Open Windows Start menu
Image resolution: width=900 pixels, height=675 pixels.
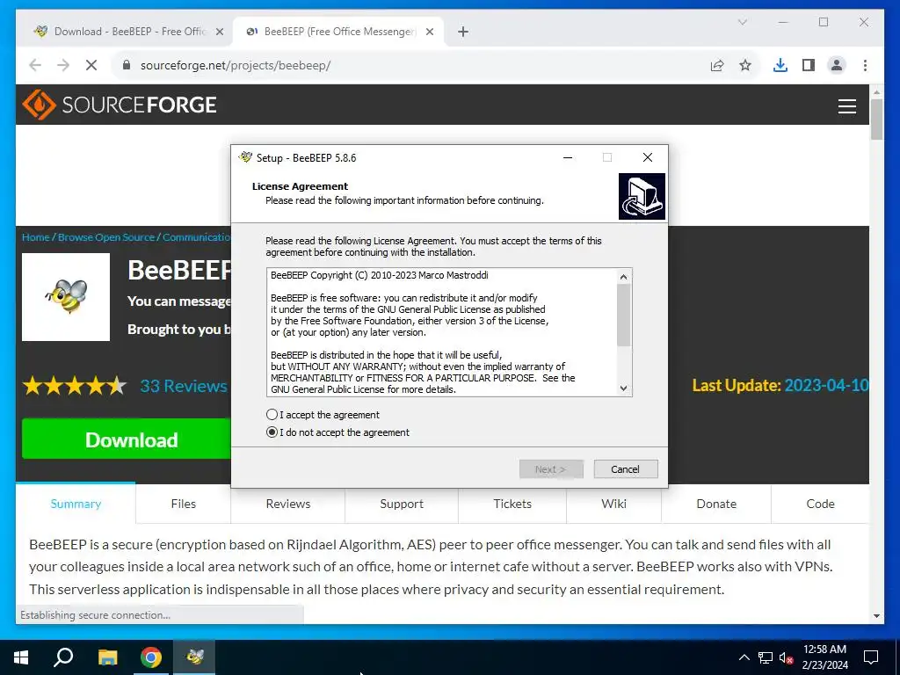tap(21, 657)
